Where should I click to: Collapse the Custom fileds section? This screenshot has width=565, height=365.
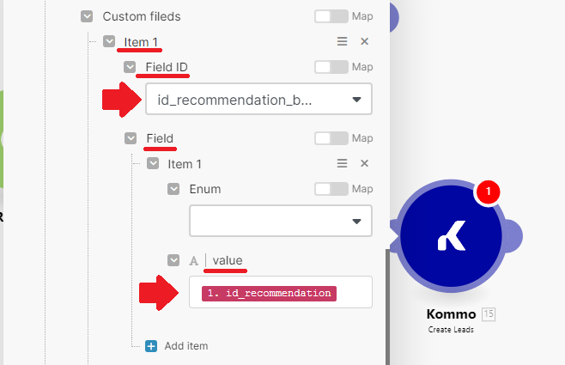pos(87,16)
